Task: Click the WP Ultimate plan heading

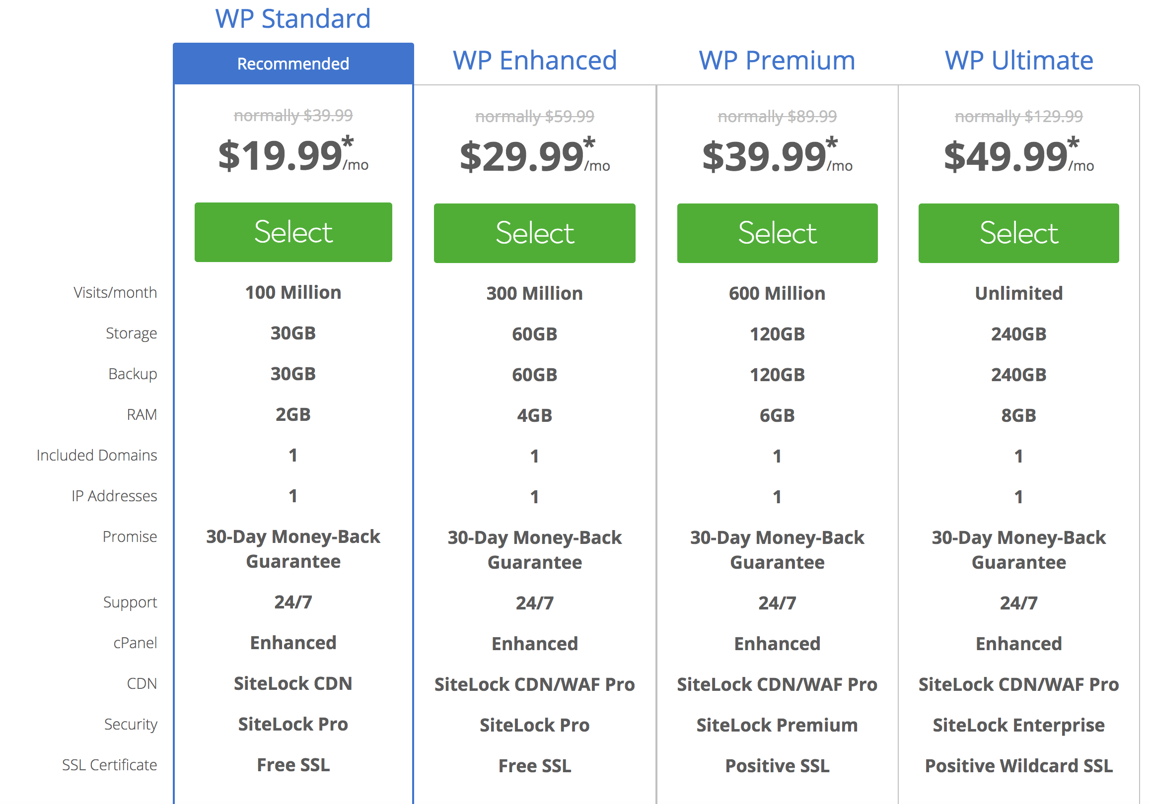Action: click(1018, 60)
